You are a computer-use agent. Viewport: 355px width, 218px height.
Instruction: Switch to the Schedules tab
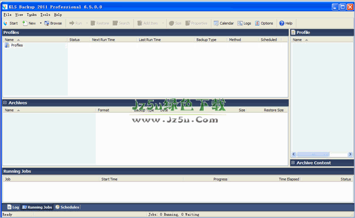coord(67,207)
